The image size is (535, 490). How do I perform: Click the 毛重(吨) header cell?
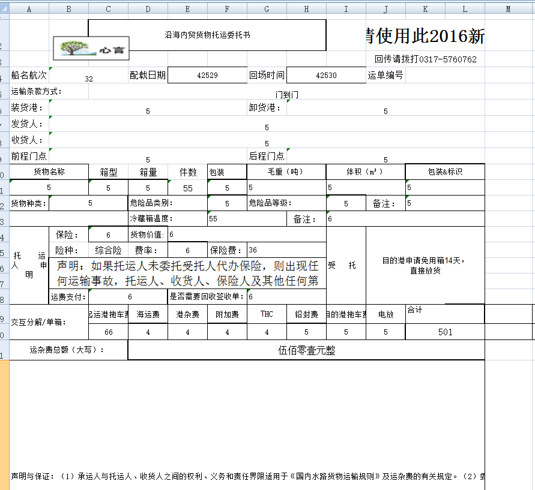click(286, 172)
